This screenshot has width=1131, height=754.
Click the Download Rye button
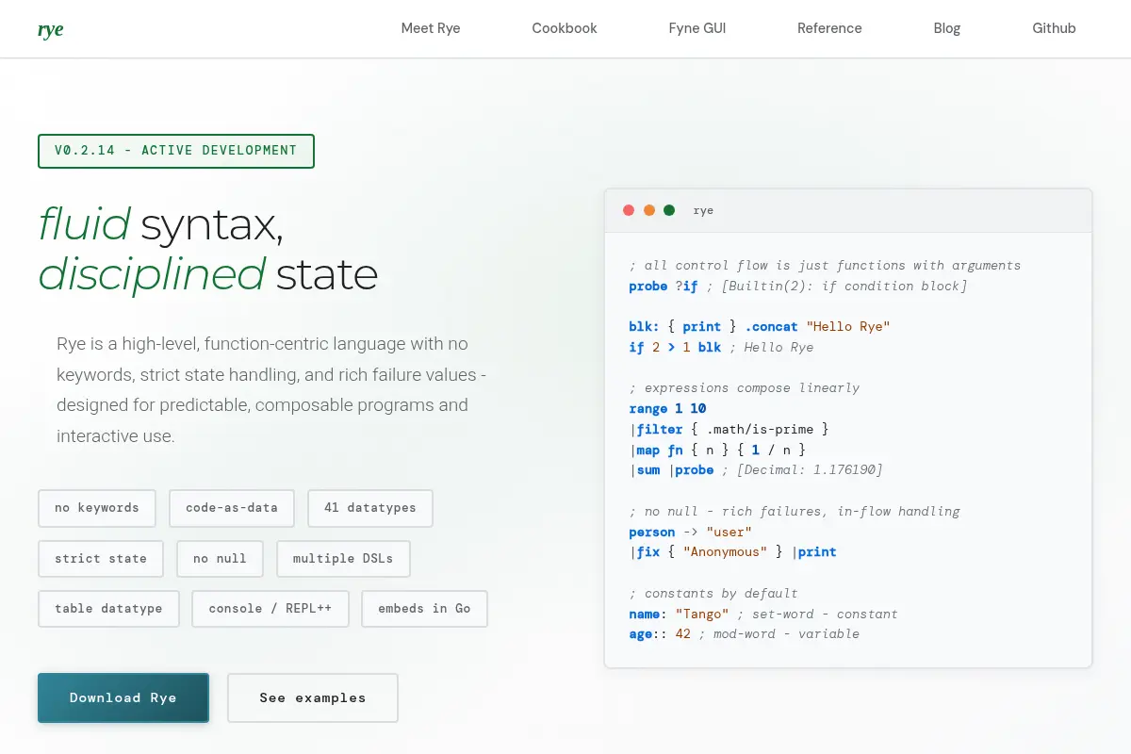[123, 697]
